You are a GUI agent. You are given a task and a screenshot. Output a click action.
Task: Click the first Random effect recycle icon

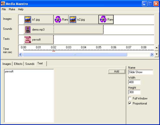click(58, 19)
